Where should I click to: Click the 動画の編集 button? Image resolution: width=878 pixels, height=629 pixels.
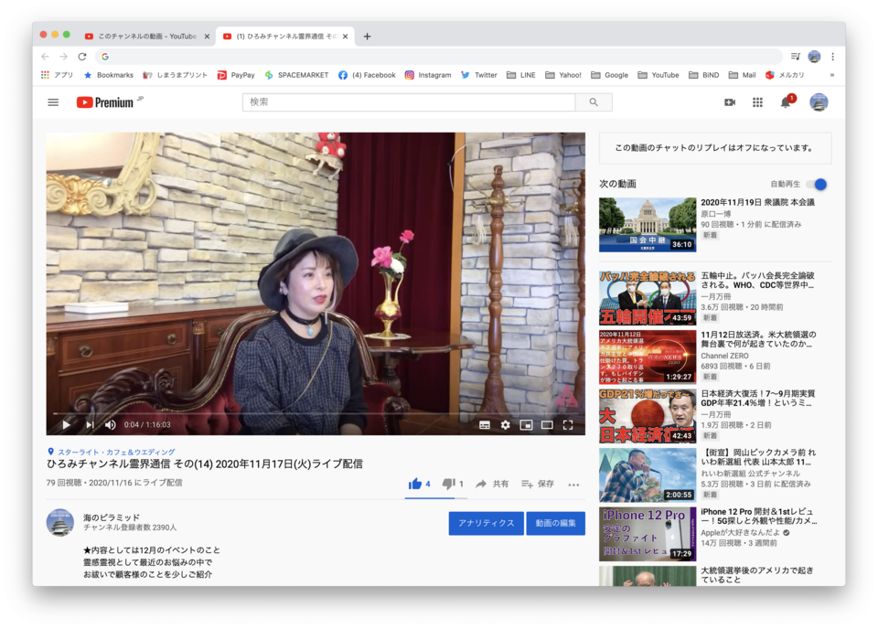[555, 523]
